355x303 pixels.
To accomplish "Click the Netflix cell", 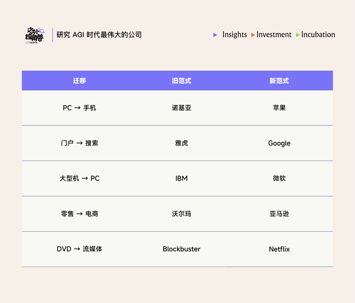I will 279,249.
